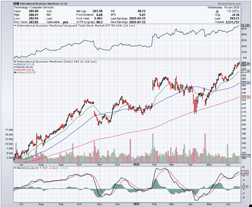Click the SCTR (LrgCap) value '88.3'
The width and height of the screenshot is (252, 207).
99,22
